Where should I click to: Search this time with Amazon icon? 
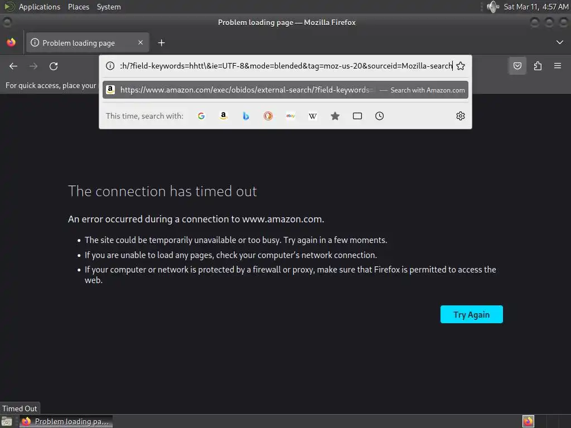(224, 116)
